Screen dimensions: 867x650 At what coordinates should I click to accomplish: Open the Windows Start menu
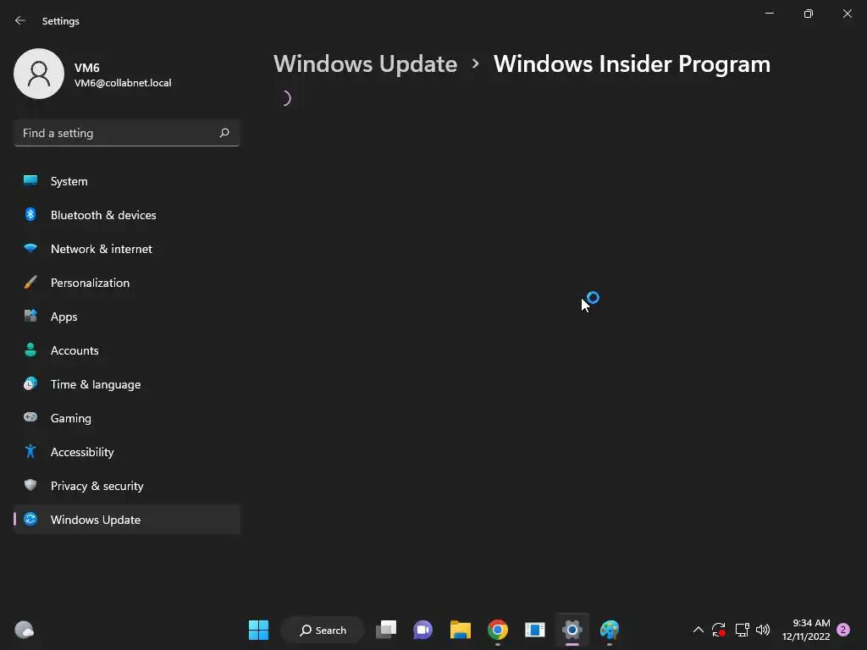coord(258,630)
